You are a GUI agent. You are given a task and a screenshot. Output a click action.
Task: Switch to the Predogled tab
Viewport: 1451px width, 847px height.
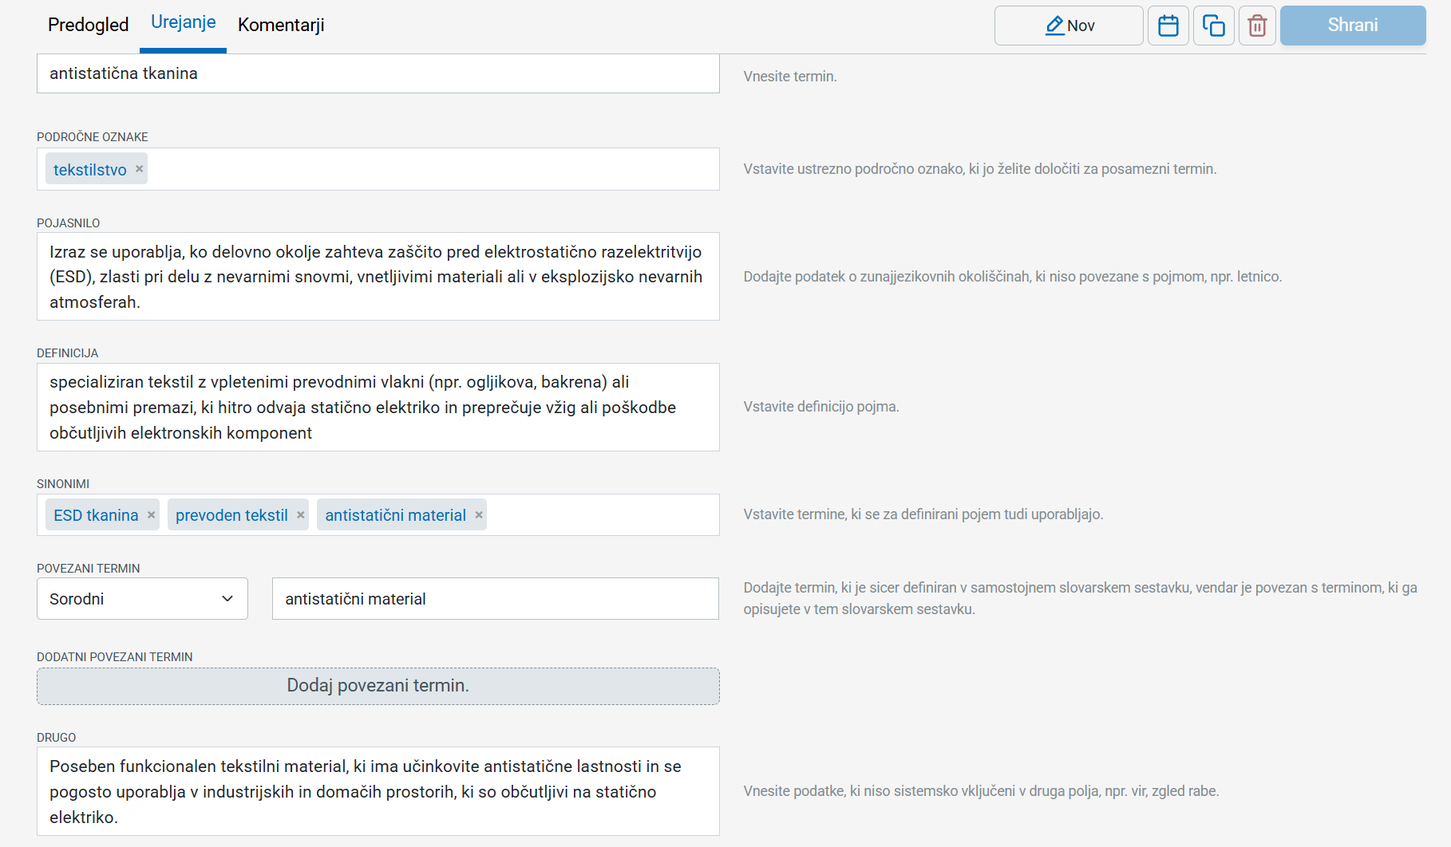tap(88, 26)
